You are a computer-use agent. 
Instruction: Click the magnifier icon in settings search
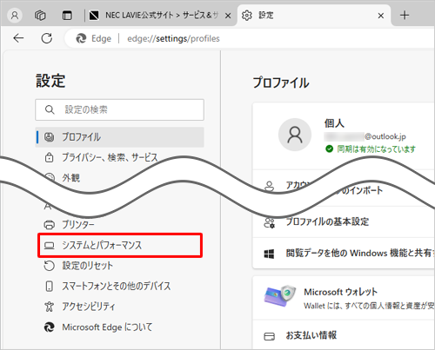point(50,109)
